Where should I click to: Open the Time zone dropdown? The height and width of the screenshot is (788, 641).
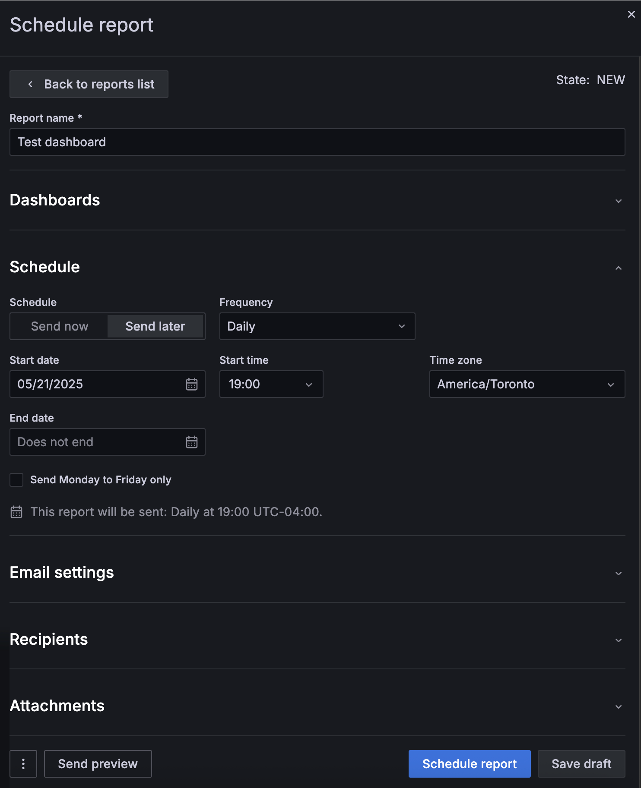point(527,384)
